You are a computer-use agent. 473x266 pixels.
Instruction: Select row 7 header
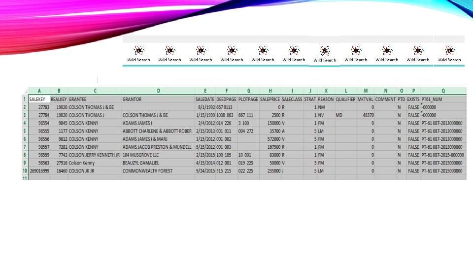pyautogui.click(x=25, y=147)
